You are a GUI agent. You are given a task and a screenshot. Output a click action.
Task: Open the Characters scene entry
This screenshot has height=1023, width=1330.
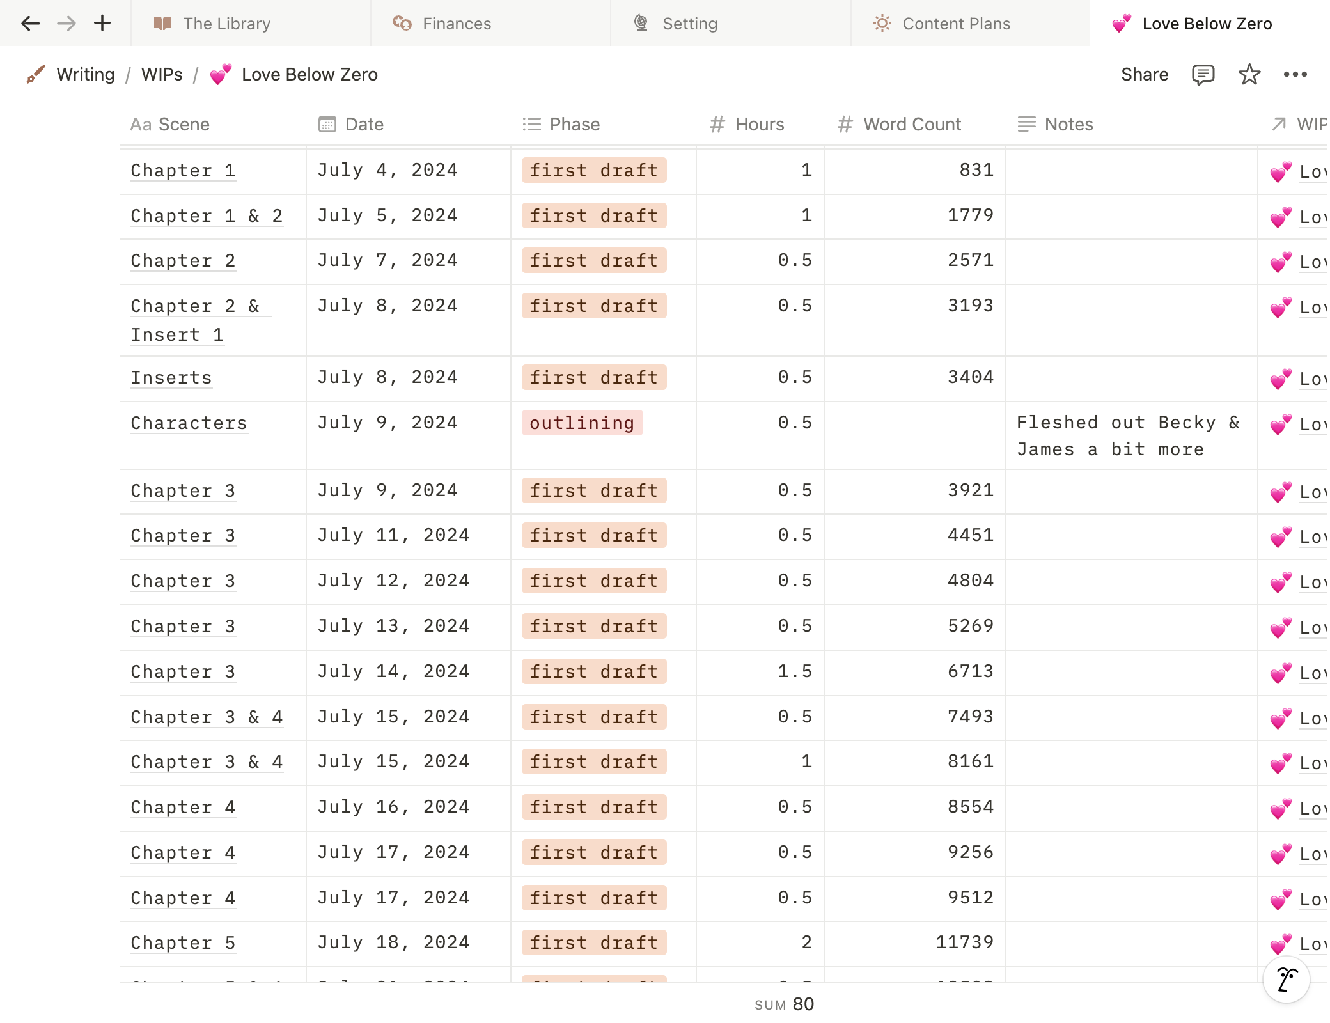click(189, 423)
